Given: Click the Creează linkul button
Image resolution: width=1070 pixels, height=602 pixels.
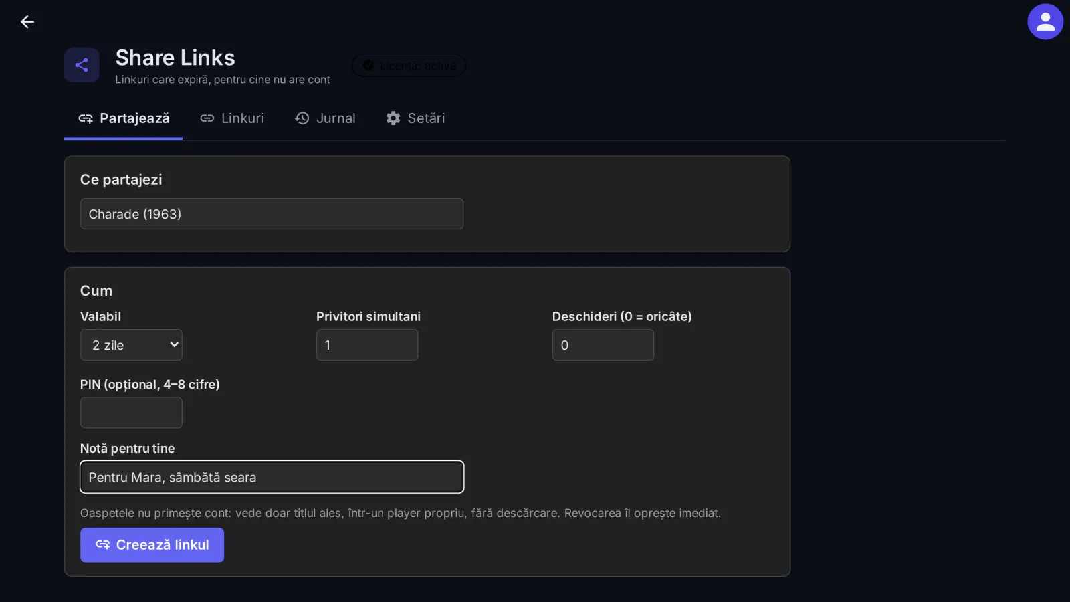Looking at the screenshot, I should (x=152, y=545).
